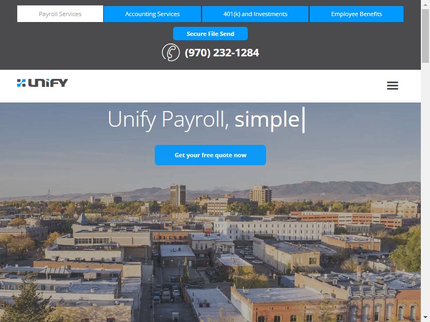Screen dimensions: 430x322
Task: Click the tall dark tower in photo
Action: (178, 195)
